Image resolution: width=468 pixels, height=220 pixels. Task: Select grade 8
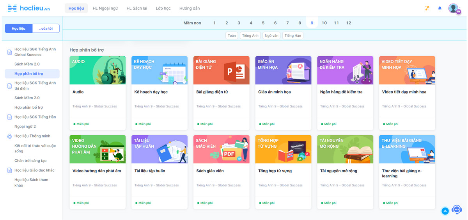pyautogui.click(x=300, y=23)
